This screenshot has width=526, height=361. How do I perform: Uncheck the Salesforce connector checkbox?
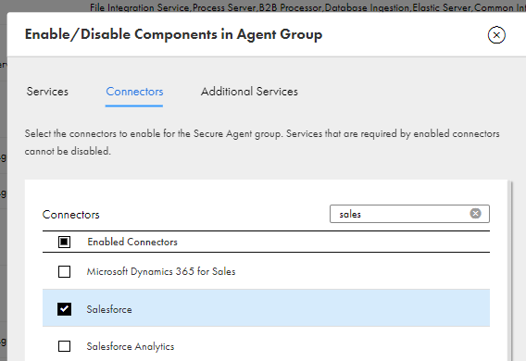click(64, 309)
